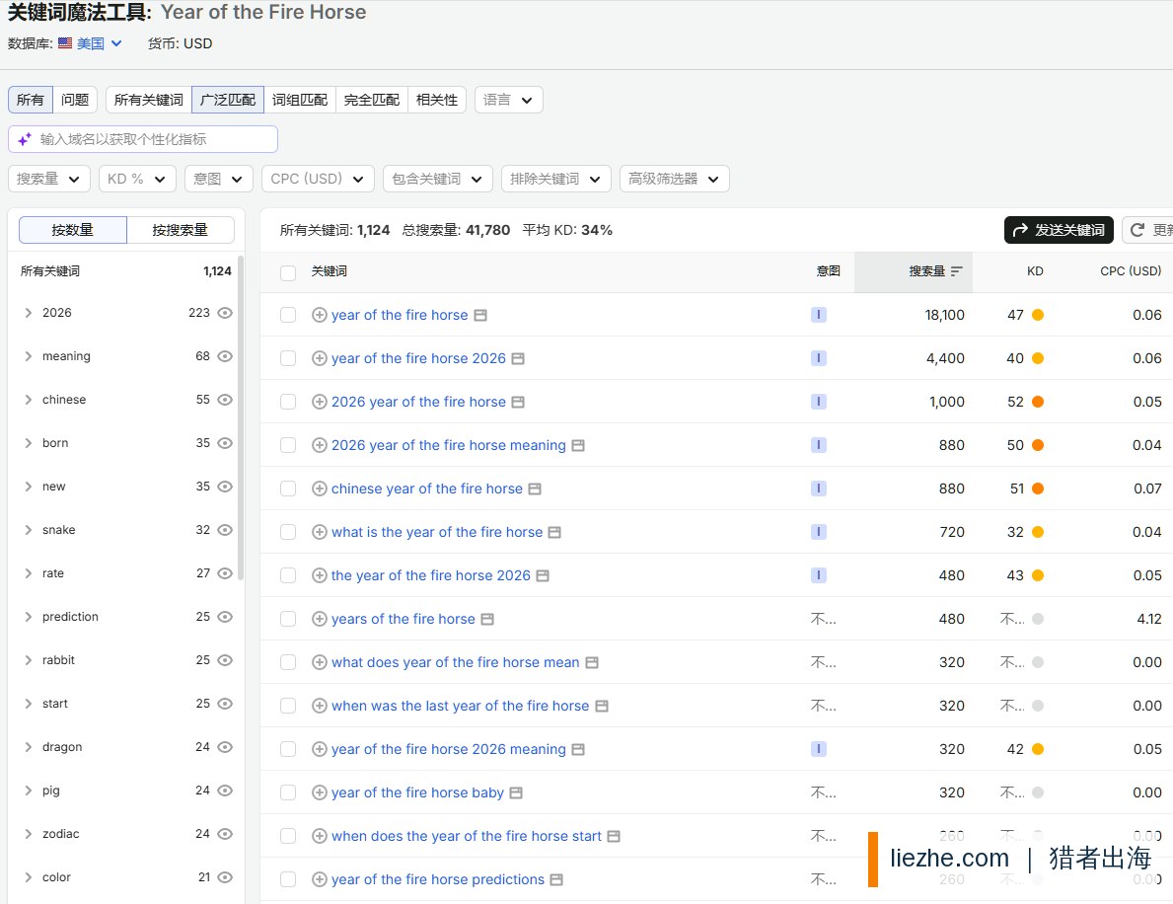
Task: Click the AI sparkle icon in domain input
Action: 25,139
